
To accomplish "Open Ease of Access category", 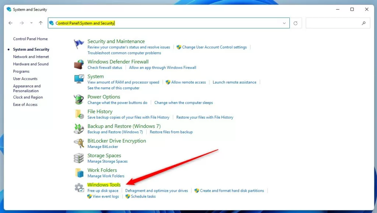I will (25, 105).
